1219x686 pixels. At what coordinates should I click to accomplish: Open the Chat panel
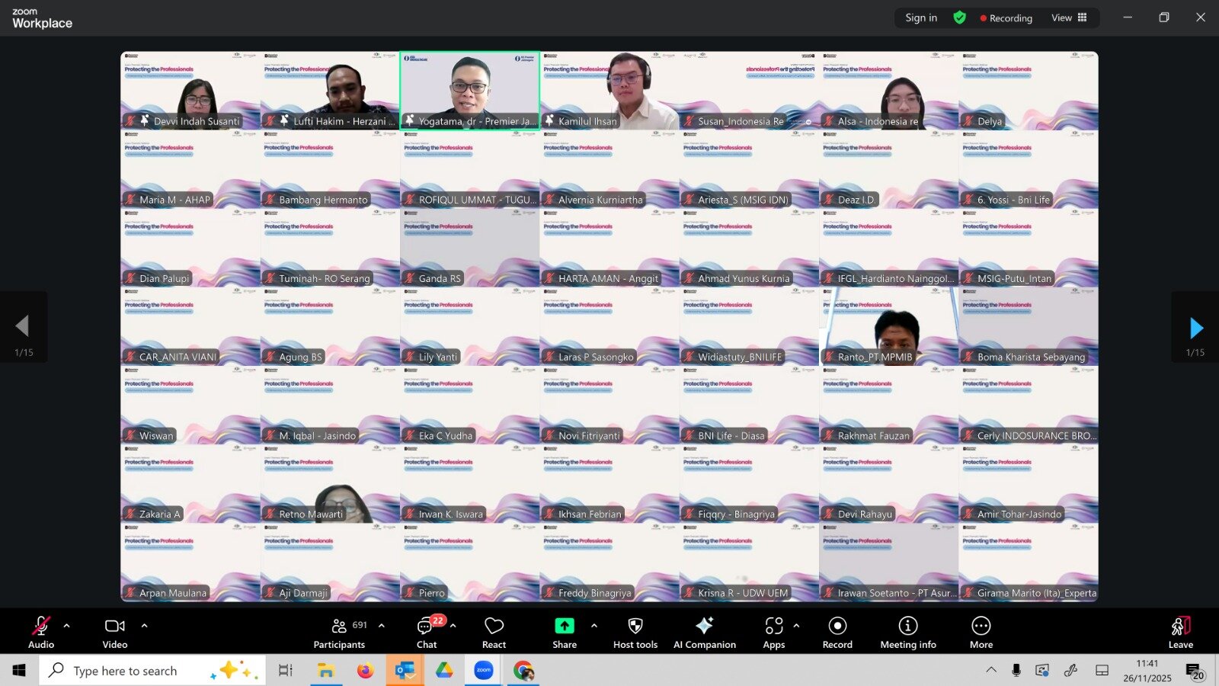[x=426, y=633]
